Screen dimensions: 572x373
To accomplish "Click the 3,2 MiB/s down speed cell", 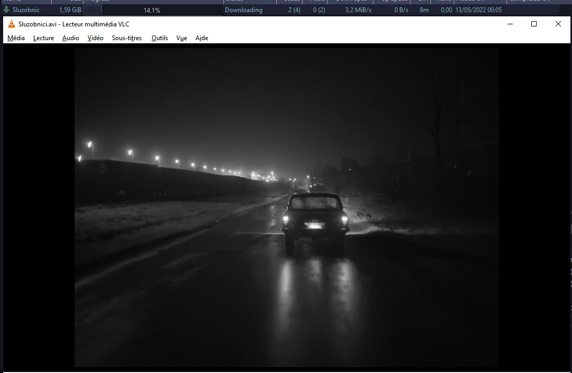I will 358,10.
